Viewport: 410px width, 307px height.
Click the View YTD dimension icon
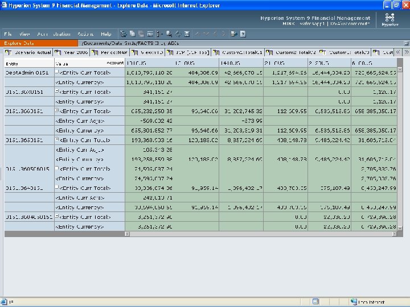(x=134, y=52)
